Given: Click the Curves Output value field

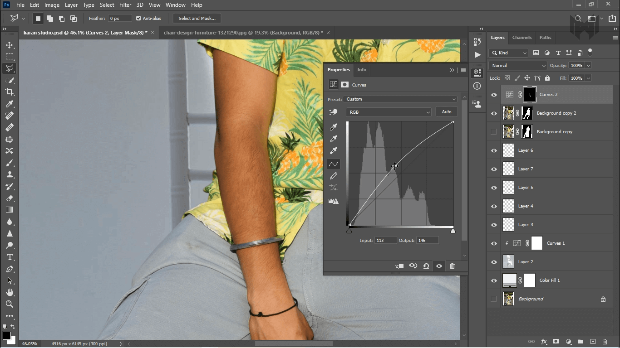Looking at the screenshot, I should [x=428, y=241].
